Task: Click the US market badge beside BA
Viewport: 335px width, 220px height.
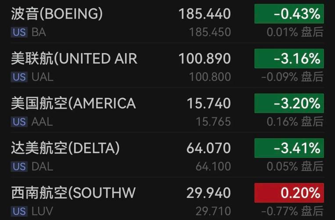Action: [x=19, y=32]
